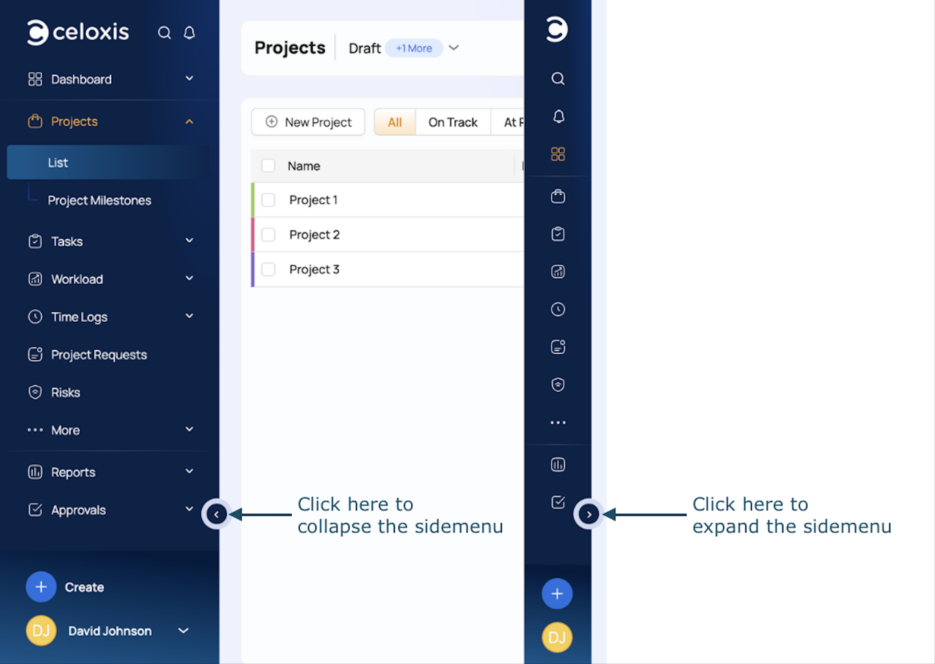This screenshot has height=664, width=935.
Task: Expand the Time Logs section chevron
Action: (189, 316)
